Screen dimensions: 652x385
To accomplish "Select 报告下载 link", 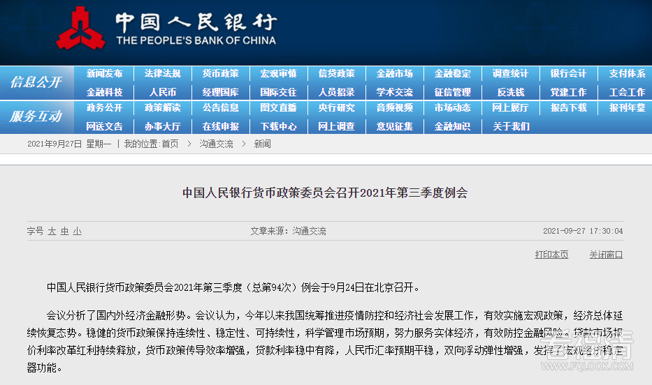I will tap(568, 108).
